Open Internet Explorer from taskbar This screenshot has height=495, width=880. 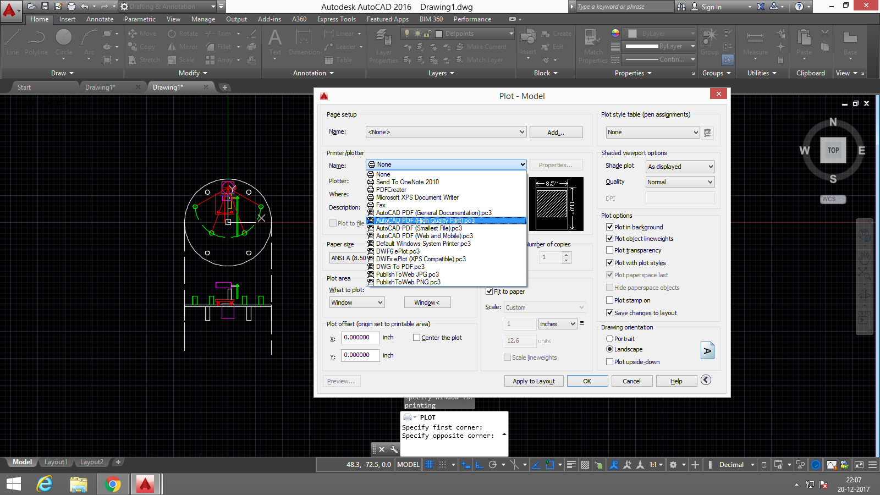[x=45, y=484]
